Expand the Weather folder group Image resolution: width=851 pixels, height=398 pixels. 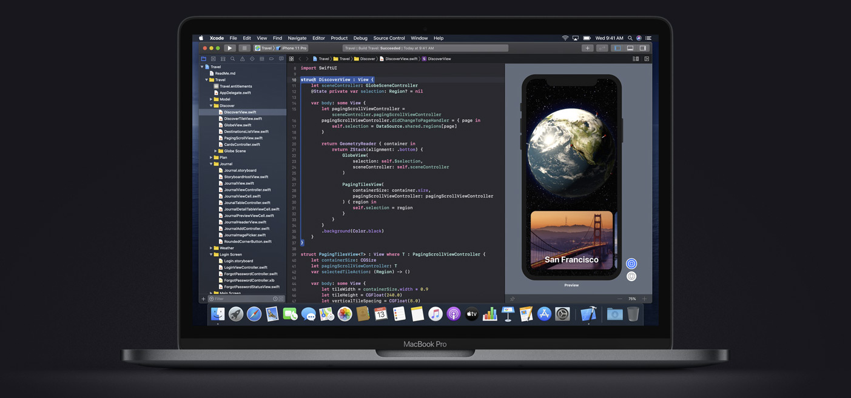[211, 248]
